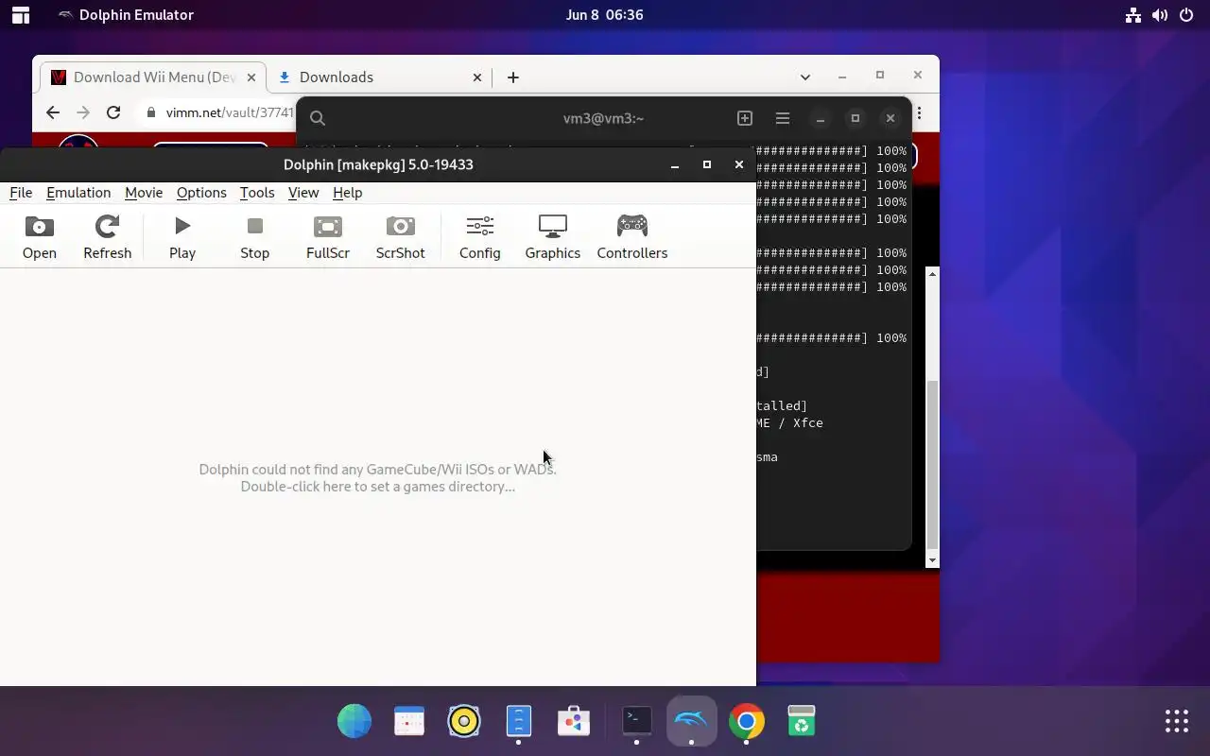Close the terminal window
Screen dimensions: 1210x756
pyautogui.click(x=890, y=118)
